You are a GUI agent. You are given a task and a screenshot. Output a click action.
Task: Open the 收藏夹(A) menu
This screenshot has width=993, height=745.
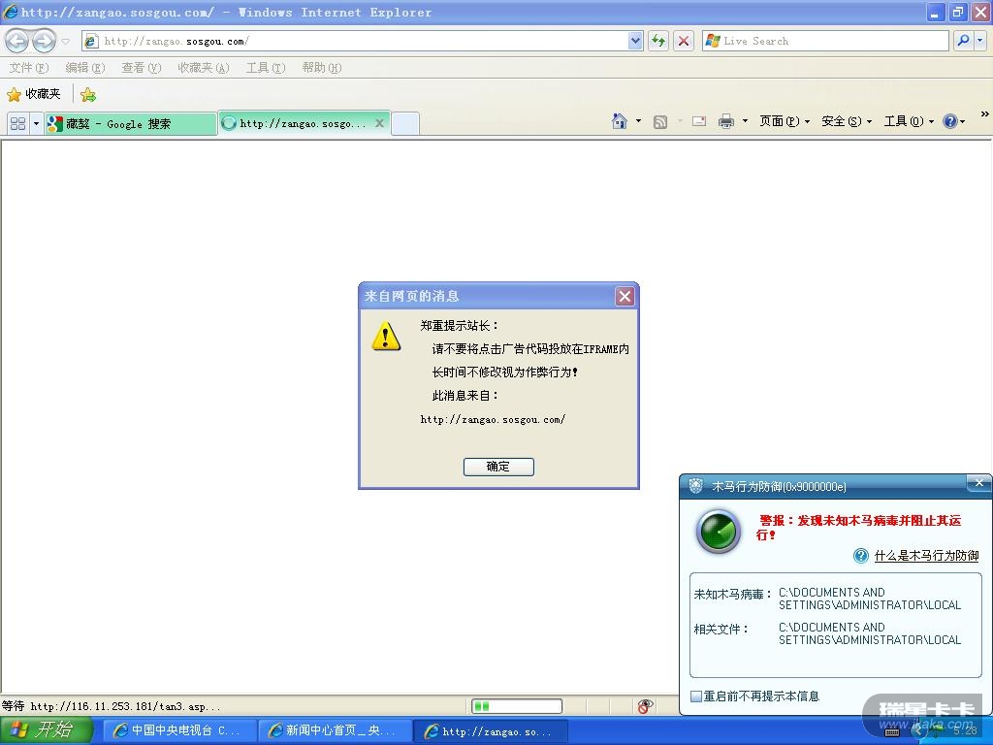coord(204,68)
